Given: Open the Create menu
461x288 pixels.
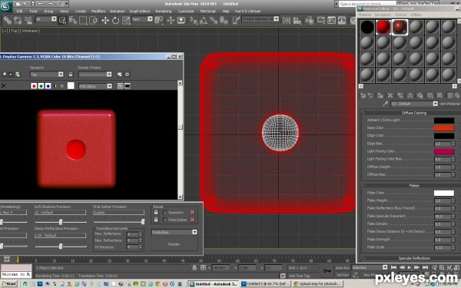Looking at the screenshot, I should (80, 12).
